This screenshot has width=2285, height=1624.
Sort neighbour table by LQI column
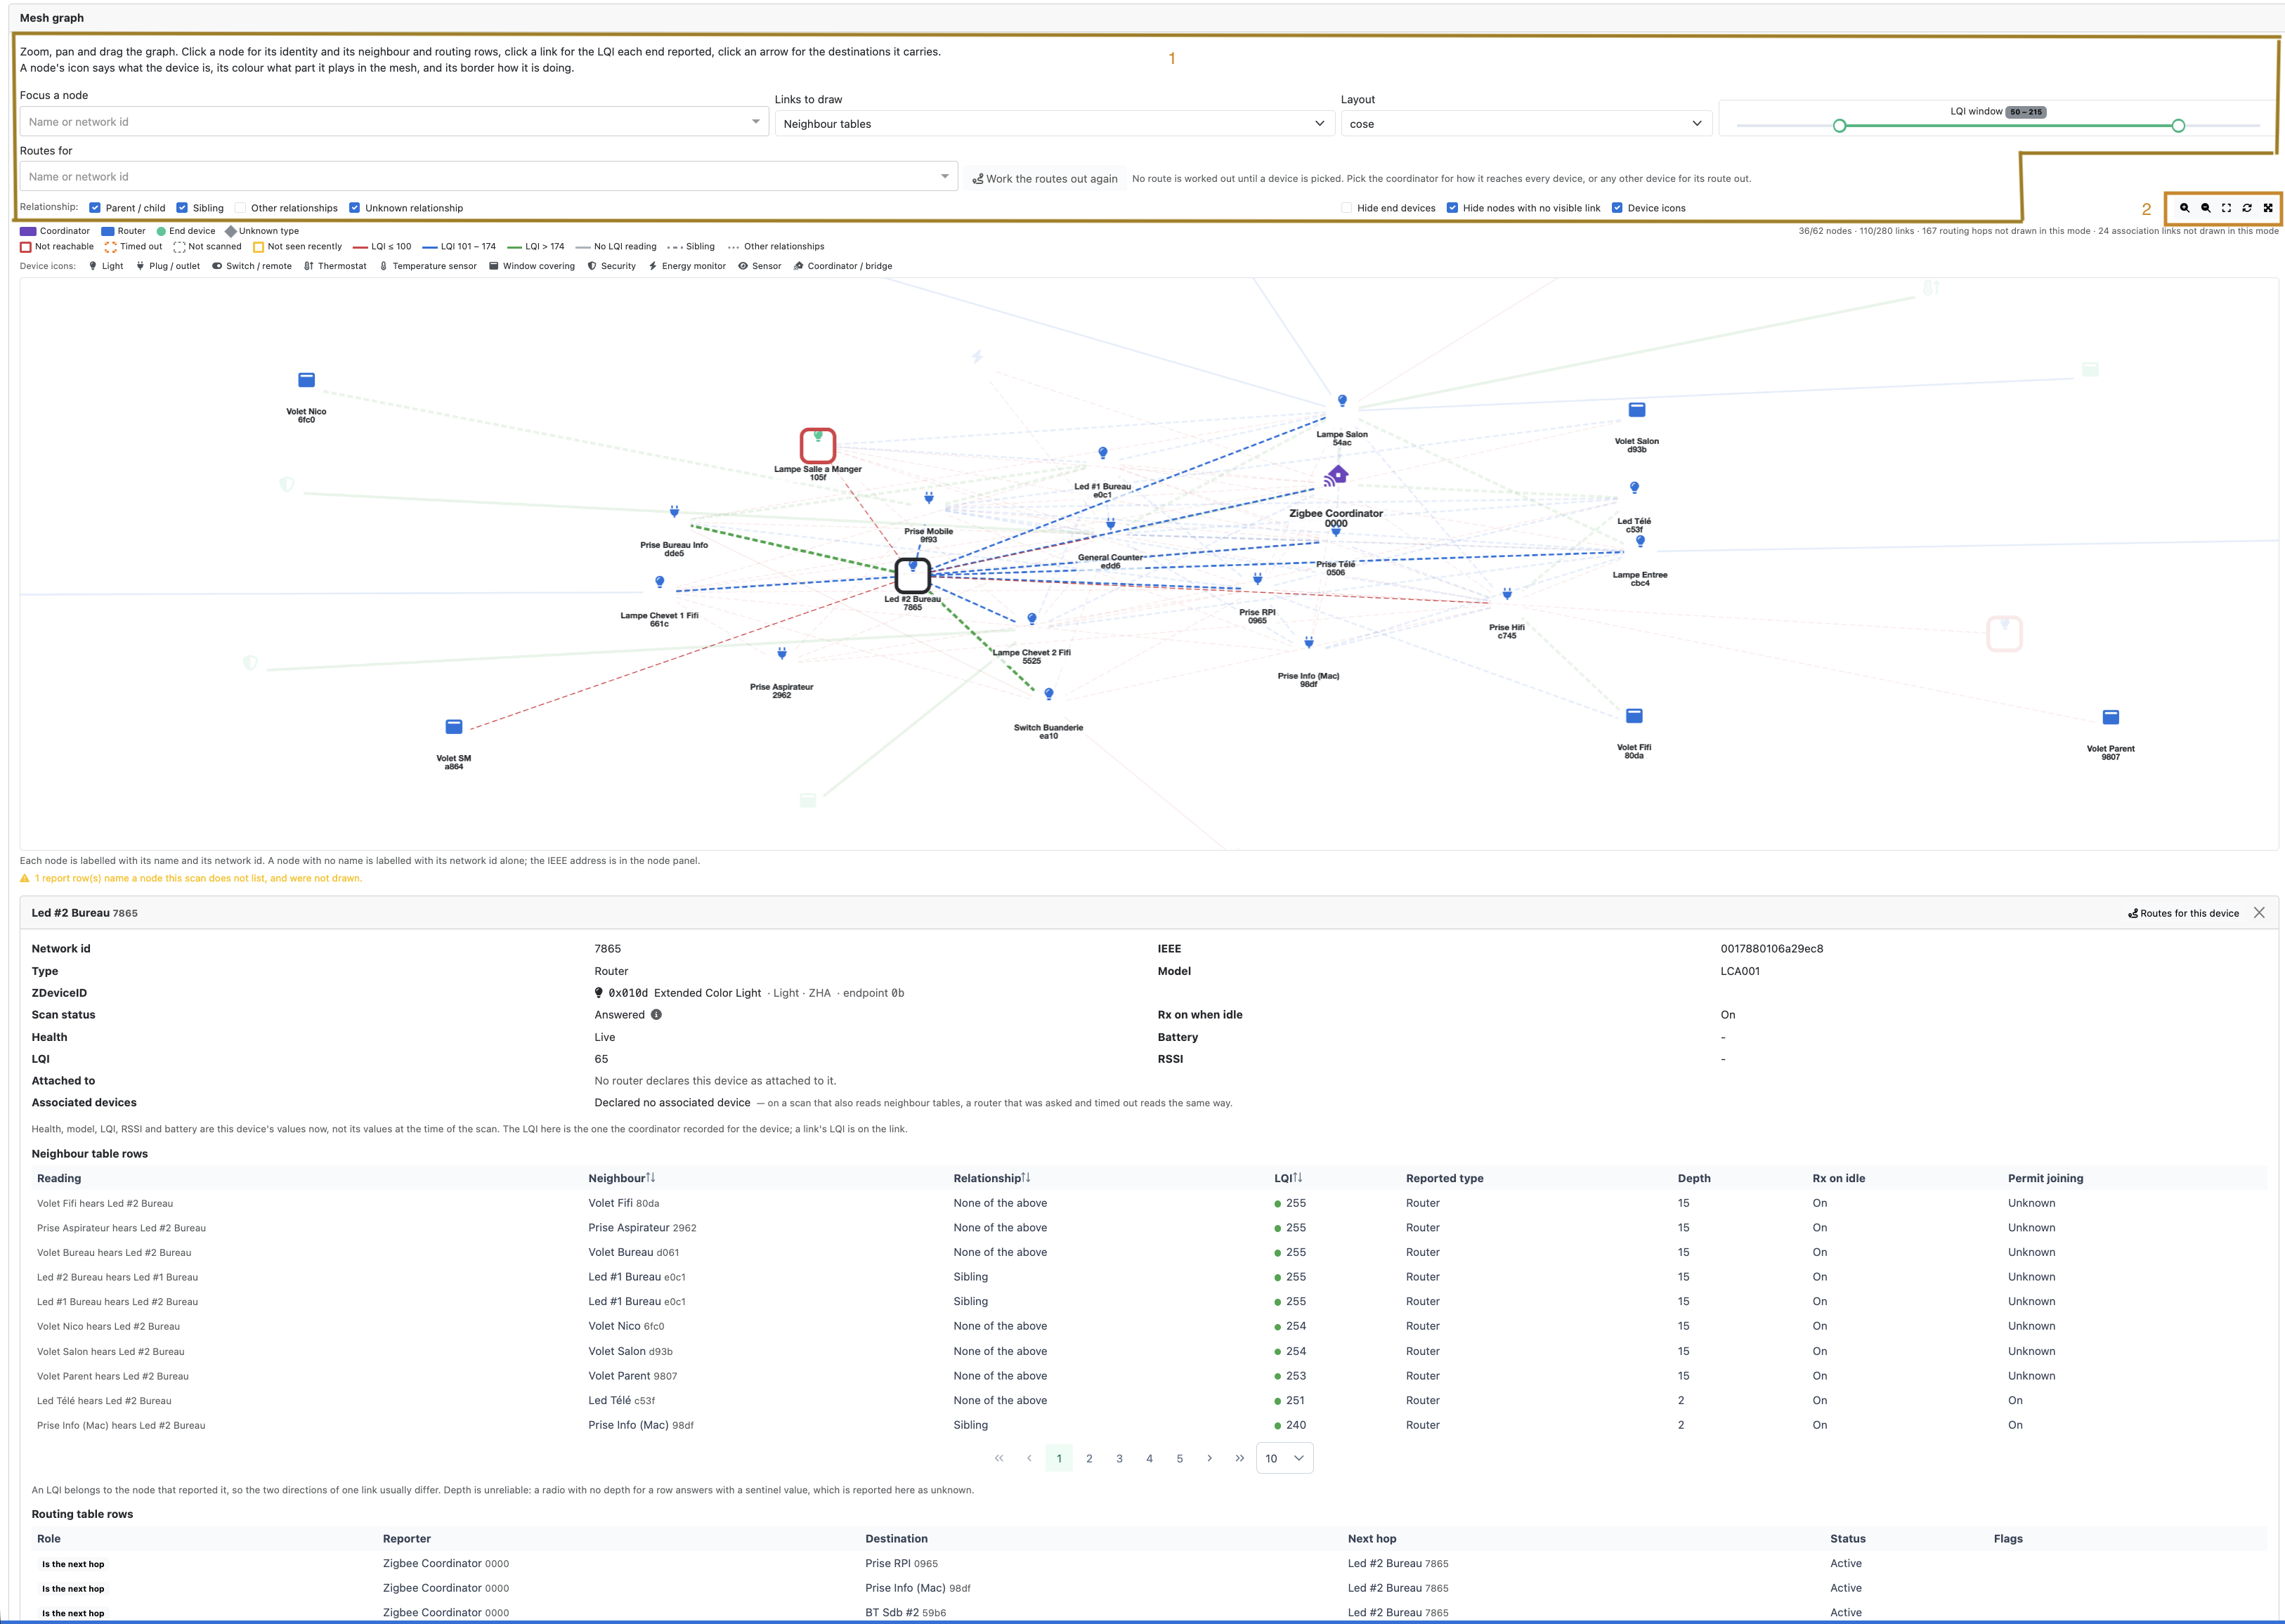[x=1289, y=1178]
